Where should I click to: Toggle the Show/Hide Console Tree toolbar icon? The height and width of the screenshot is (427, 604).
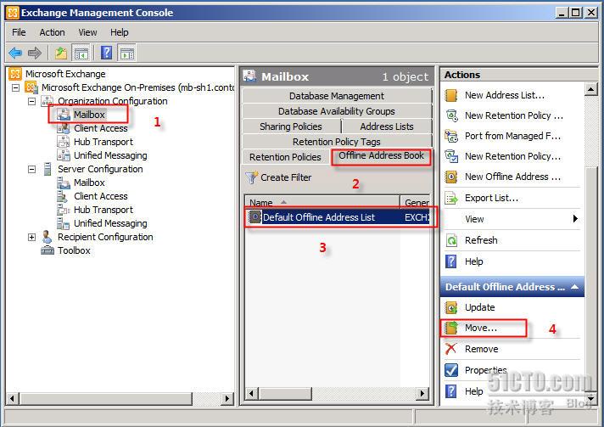[81, 53]
